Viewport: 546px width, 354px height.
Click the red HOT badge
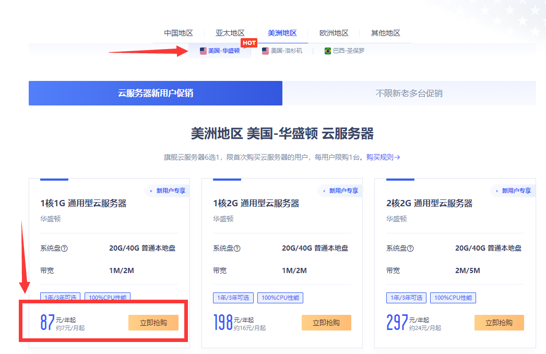pyautogui.click(x=249, y=43)
